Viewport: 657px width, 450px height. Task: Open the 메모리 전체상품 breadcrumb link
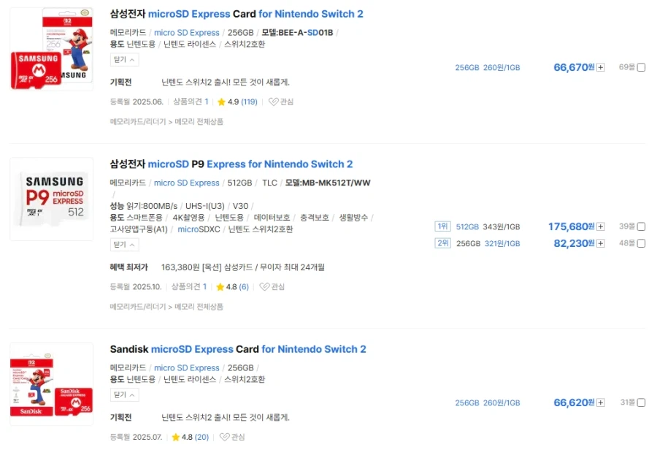pyautogui.click(x=196, y=123)
